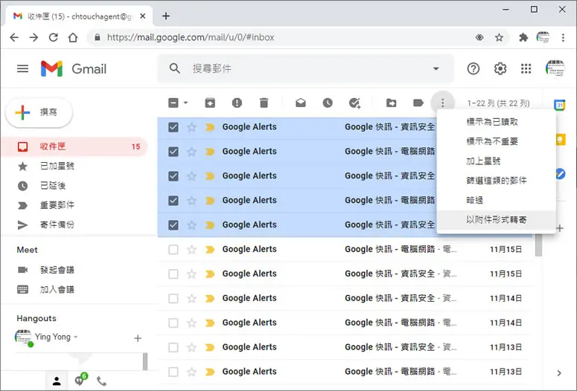Expand the select-all checkbox dropdown arrow
The image size is (577, 391).
(x=186, y=103)
